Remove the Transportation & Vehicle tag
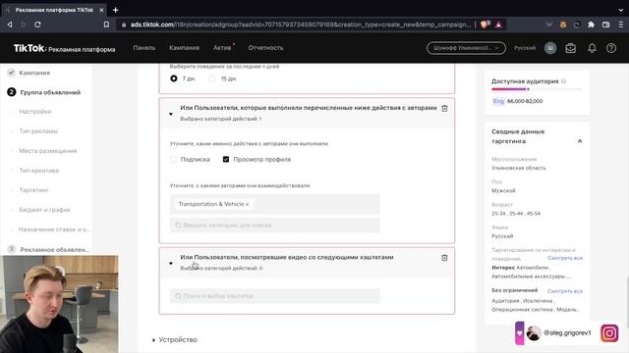 (247, 205)
